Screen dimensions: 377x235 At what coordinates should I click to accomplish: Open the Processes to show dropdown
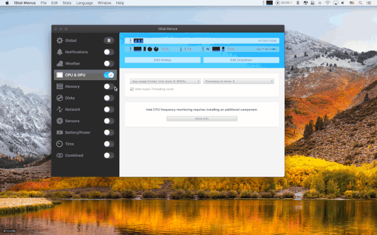pyautogui.click(x=239, y=81)
